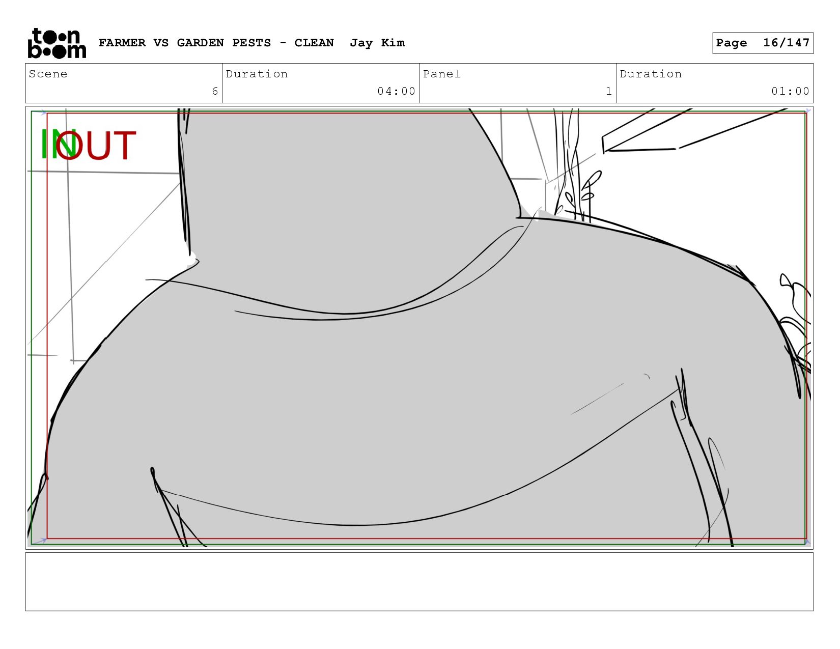
Task: Select the author name 'Jay Kim'
Action: point(377,43)
